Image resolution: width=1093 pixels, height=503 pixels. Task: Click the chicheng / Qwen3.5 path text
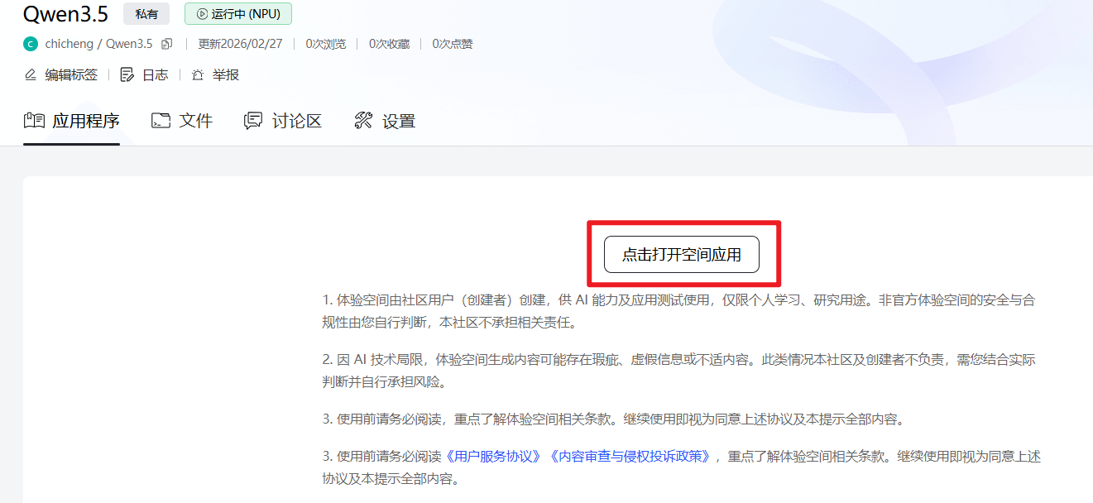98,44
